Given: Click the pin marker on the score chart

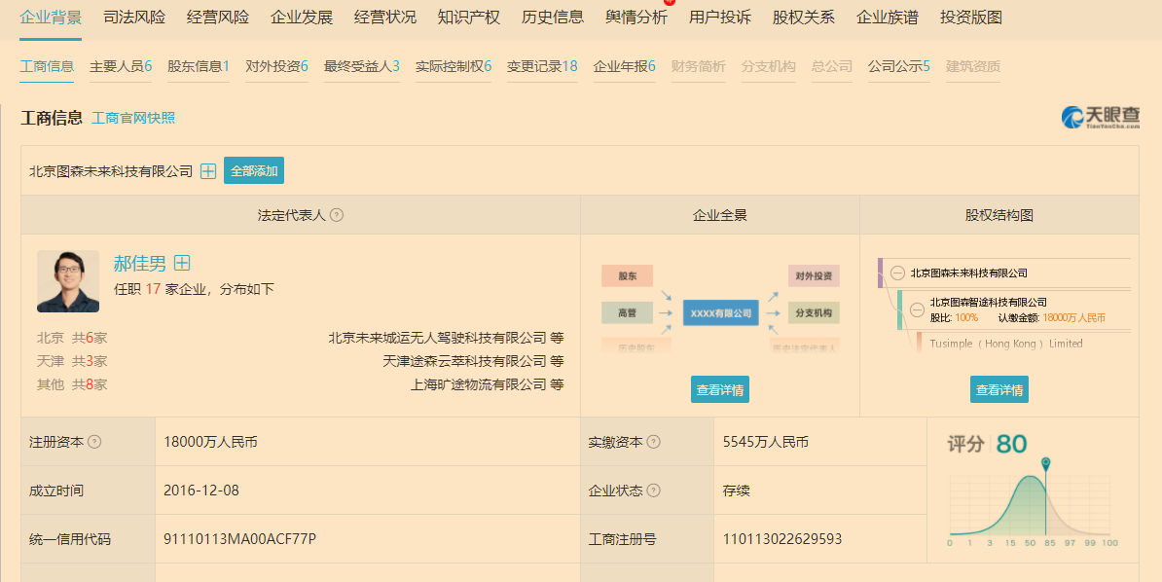Looking at the screenshot, I should [x=1045, y=464].
